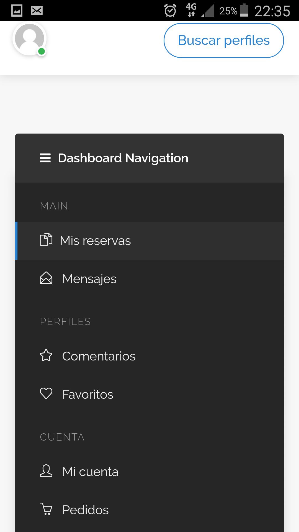The width and height of the screenshot is (299, 532).
Task: Select Comentarios in the sidebar
Action: (149, 356)
